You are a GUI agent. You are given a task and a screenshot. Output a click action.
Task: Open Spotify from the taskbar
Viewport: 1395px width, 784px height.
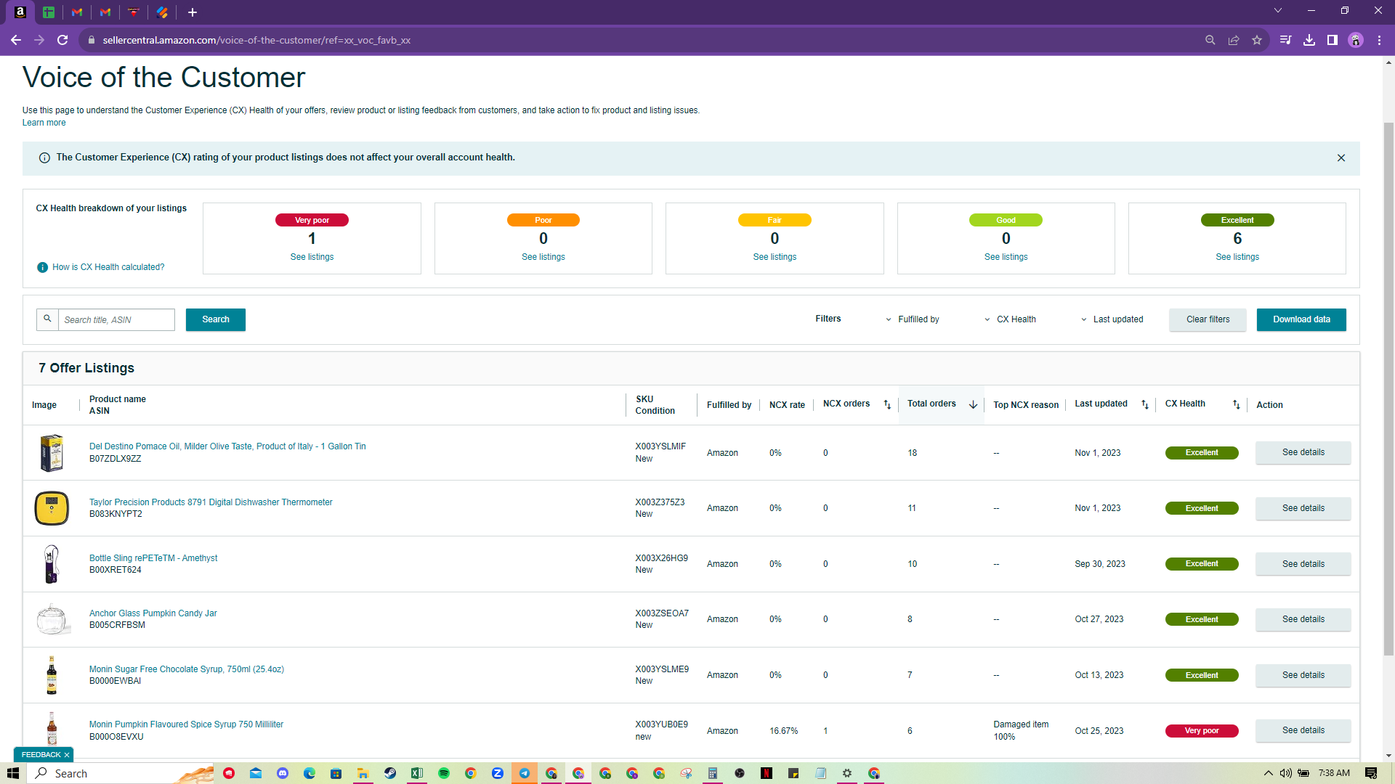coord(444,773)
